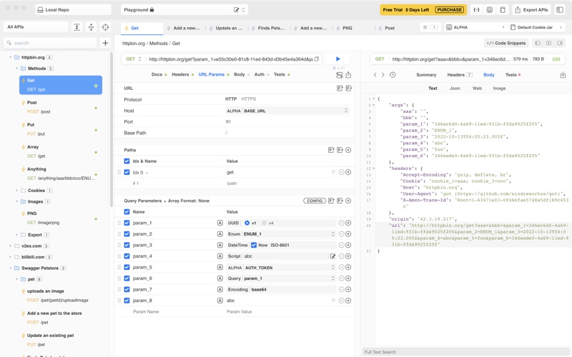This screenshot has width=572, height=357.
Task: Uncheck the param_2 checkbox
Action: click(127, 234)
